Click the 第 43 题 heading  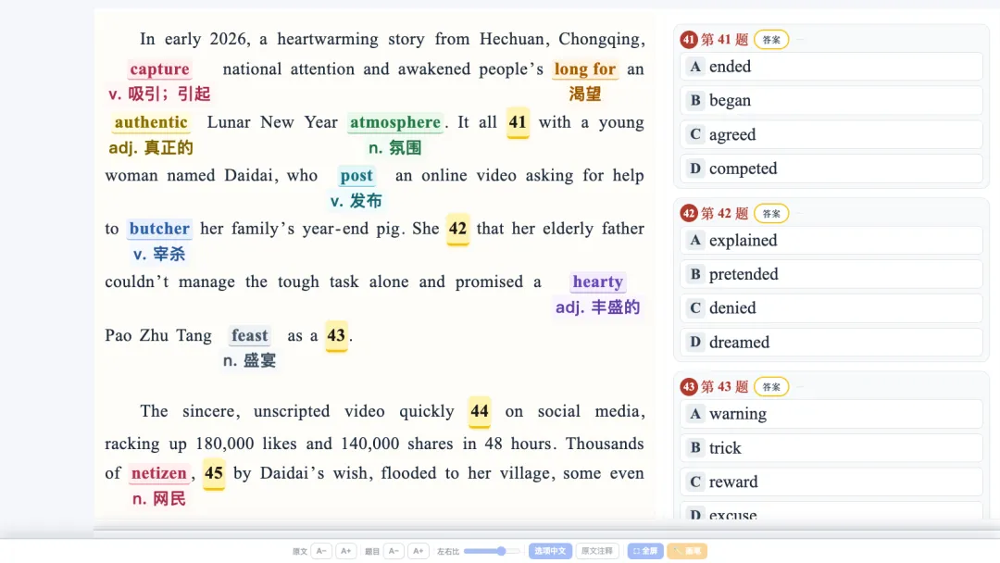click(x=724, y=387)
